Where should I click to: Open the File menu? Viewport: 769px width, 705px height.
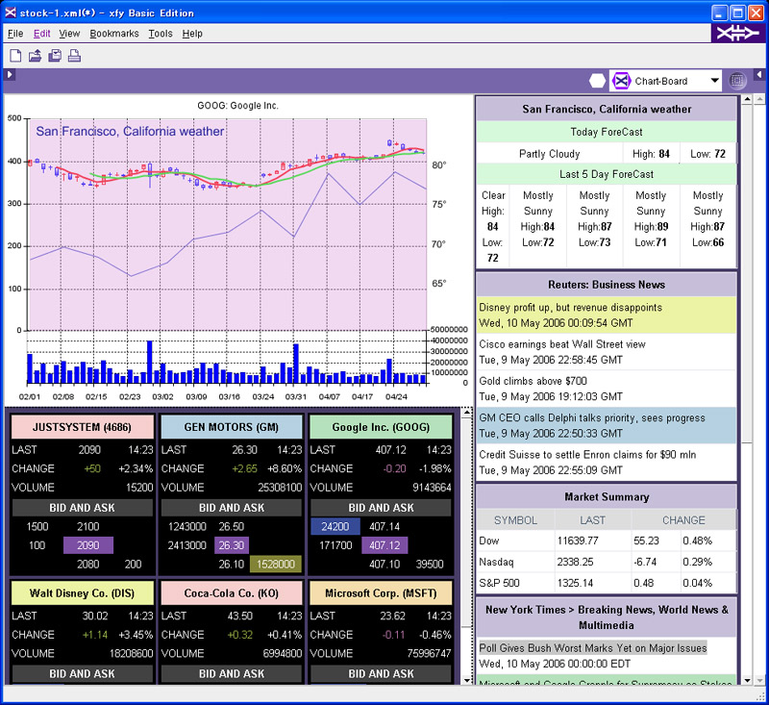click(15, 34)
